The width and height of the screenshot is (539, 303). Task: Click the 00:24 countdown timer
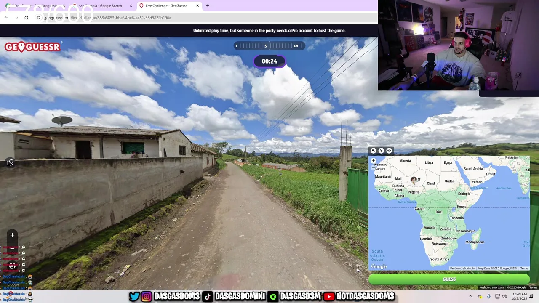tap(269, 61)
